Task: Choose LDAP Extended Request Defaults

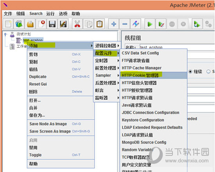Action: (x=154, y=127)
